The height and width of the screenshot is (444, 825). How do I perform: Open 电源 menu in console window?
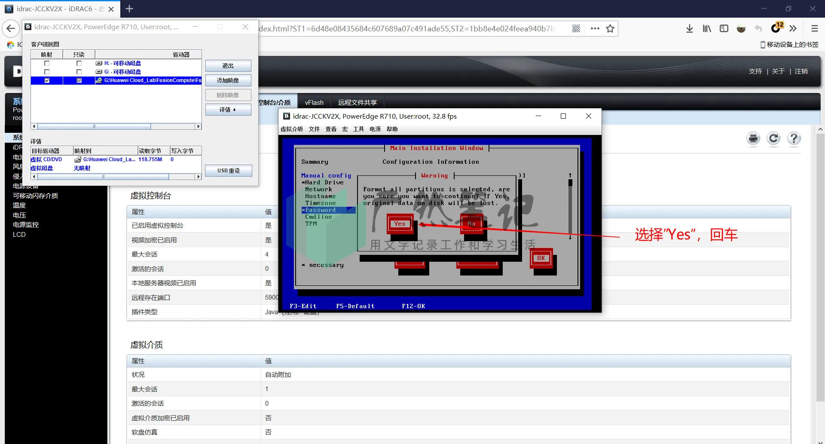[x=375, y=129]
